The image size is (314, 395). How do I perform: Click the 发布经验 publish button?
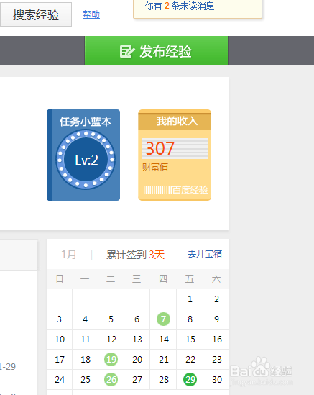157,50
